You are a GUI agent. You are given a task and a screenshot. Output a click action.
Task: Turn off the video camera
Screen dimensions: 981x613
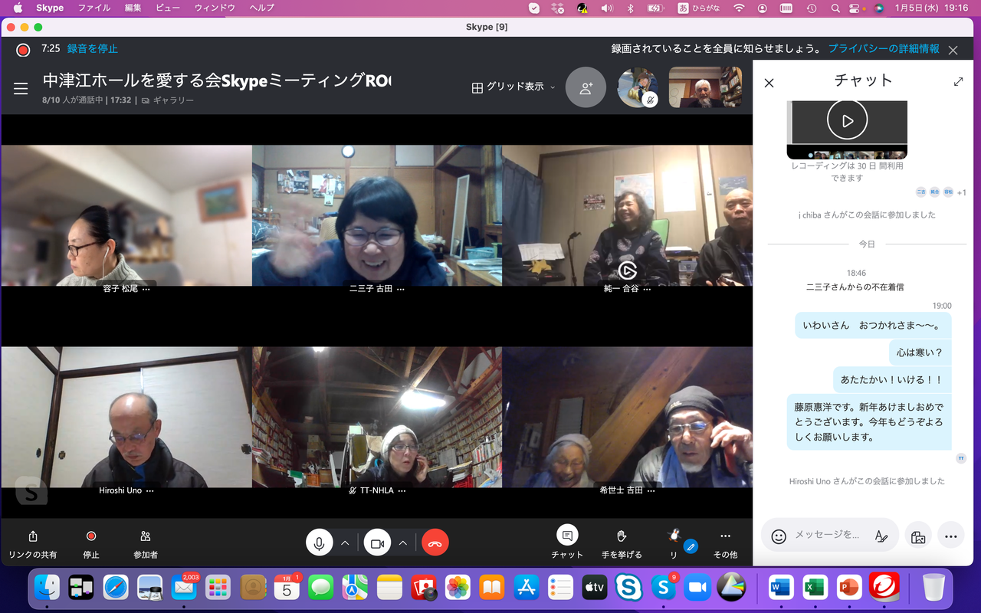377,543
